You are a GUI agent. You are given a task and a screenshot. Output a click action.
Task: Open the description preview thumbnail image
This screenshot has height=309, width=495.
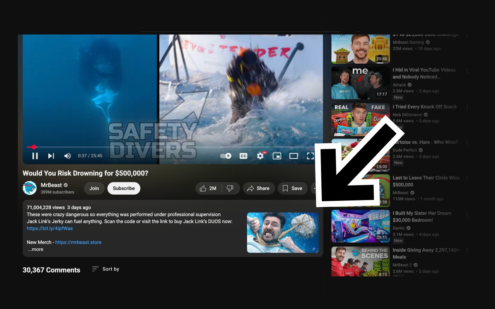pos(283,233)
